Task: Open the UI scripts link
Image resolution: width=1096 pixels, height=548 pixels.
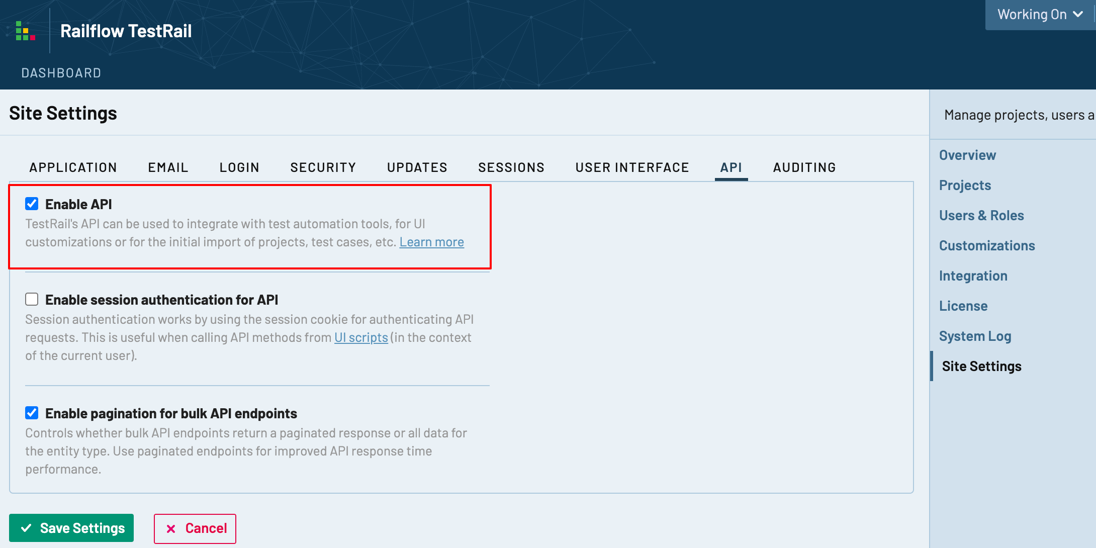Action: click(x=361, y=338)
